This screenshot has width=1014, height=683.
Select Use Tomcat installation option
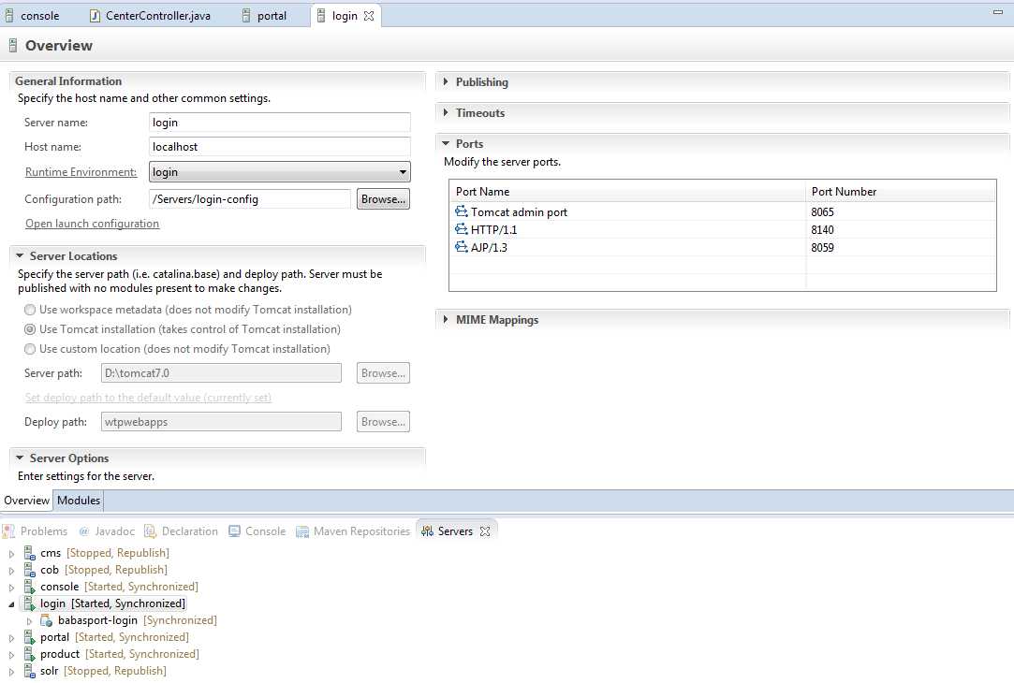point(30,329)
